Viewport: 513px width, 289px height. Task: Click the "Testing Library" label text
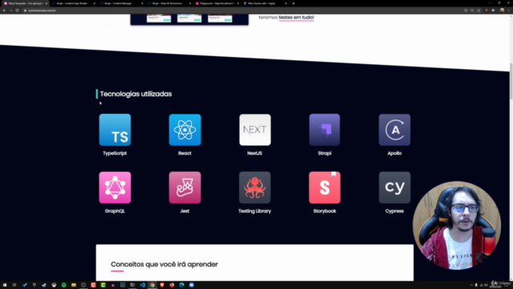[x=255, y=211]
